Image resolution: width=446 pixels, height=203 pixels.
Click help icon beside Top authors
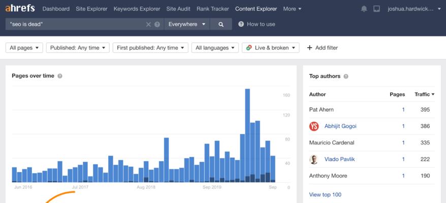pos(346,76)
